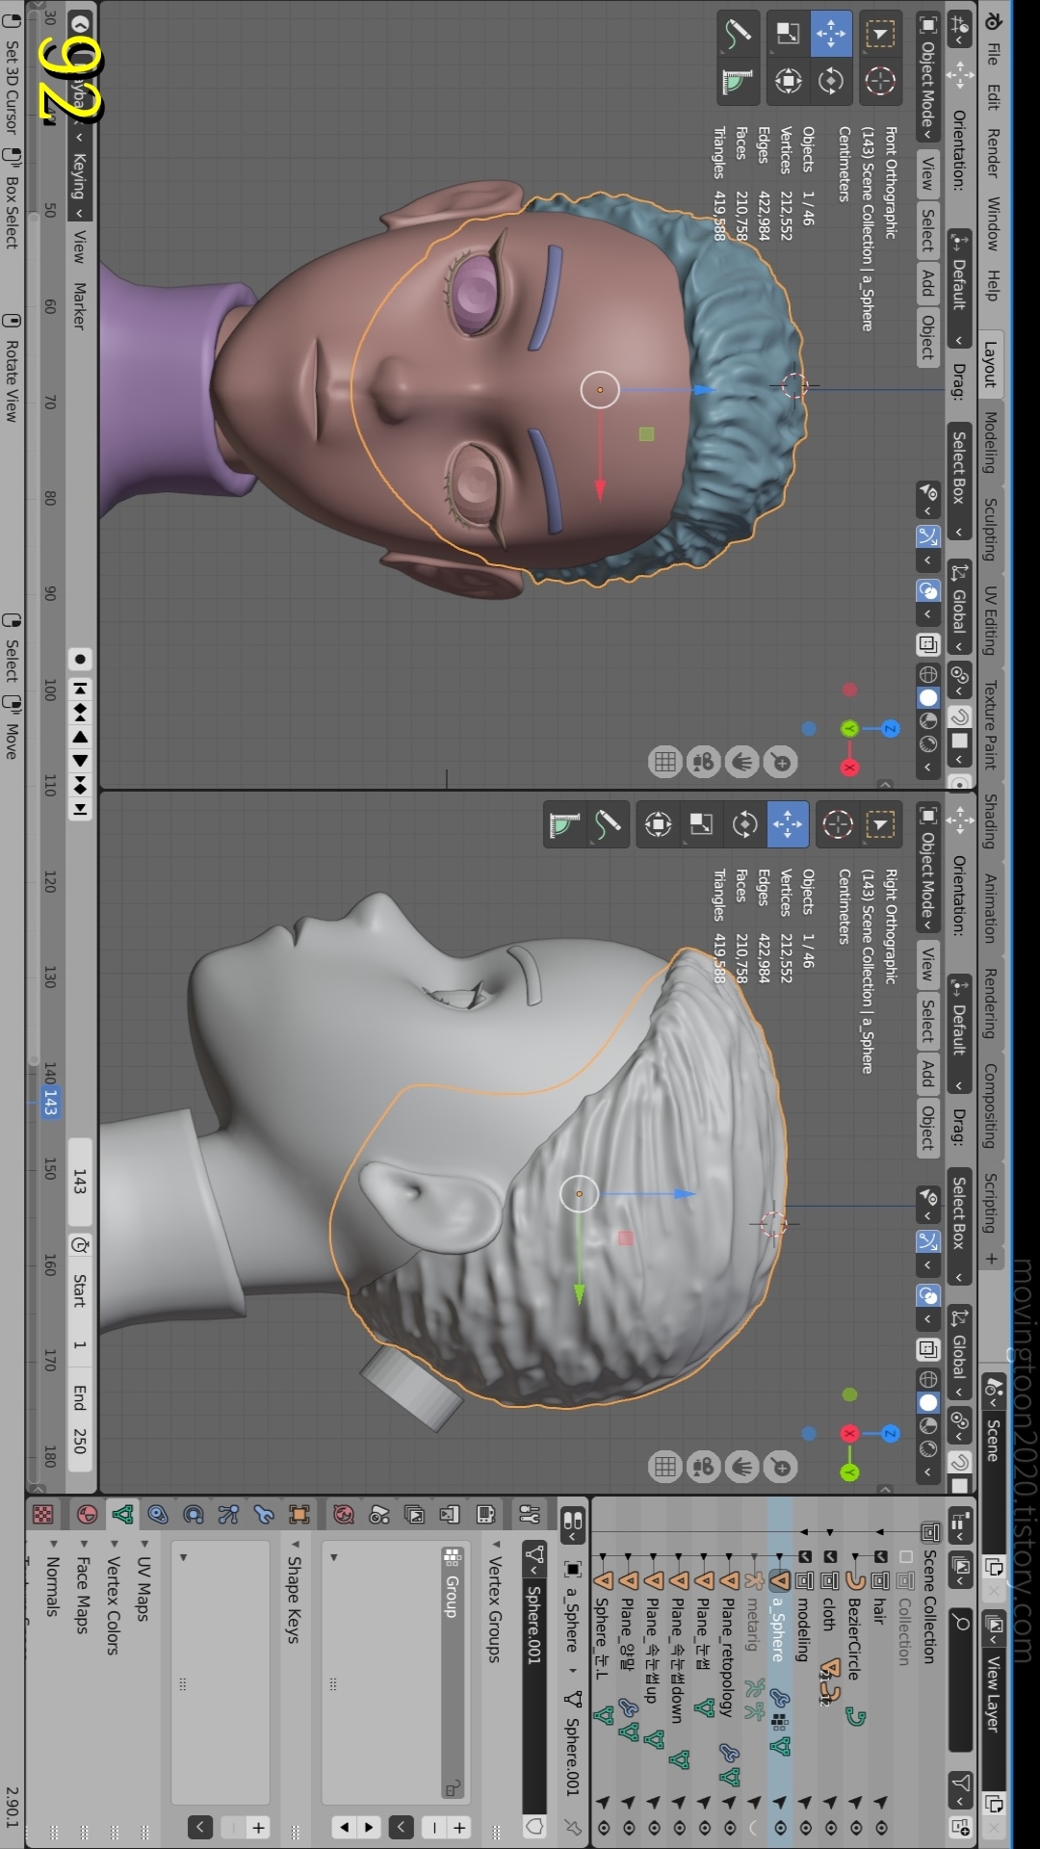Hide Plane_retopology using its eye icon
Screen dimensions: 1040x1849
tap(729, 1827)
